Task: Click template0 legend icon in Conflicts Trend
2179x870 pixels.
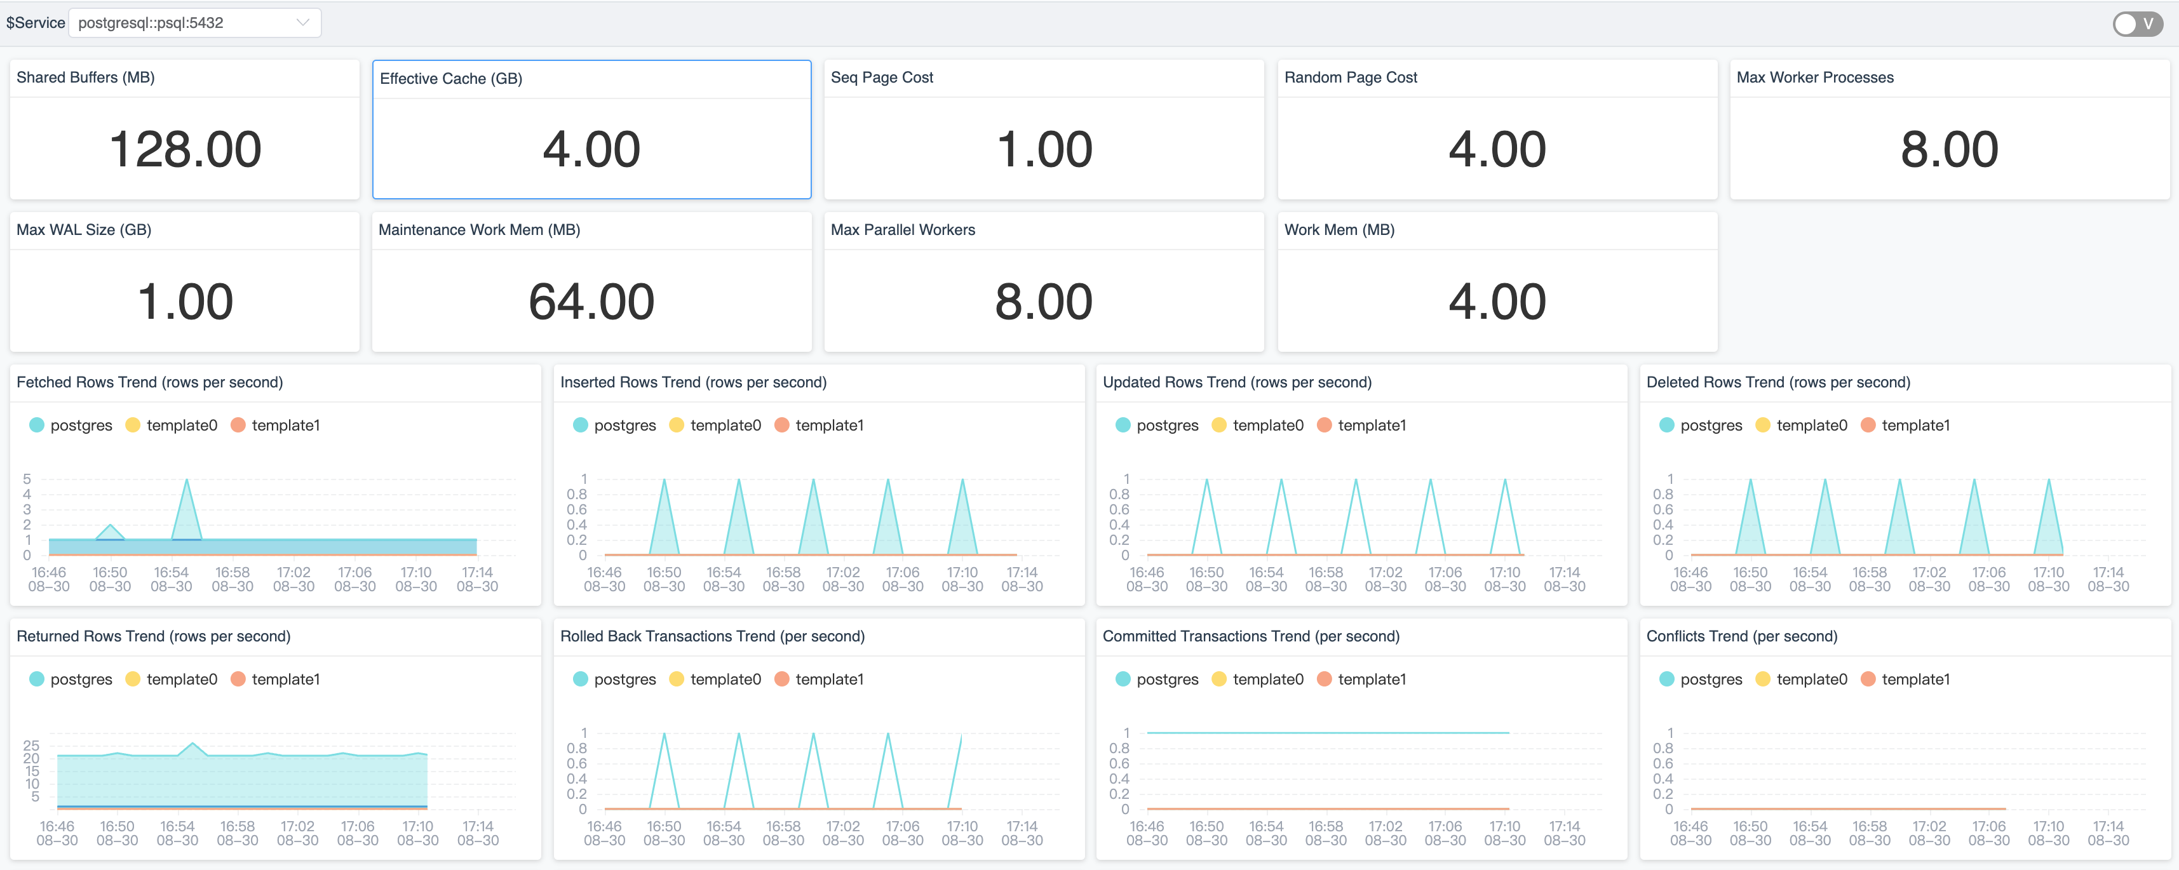Action: coord(1763,679)
